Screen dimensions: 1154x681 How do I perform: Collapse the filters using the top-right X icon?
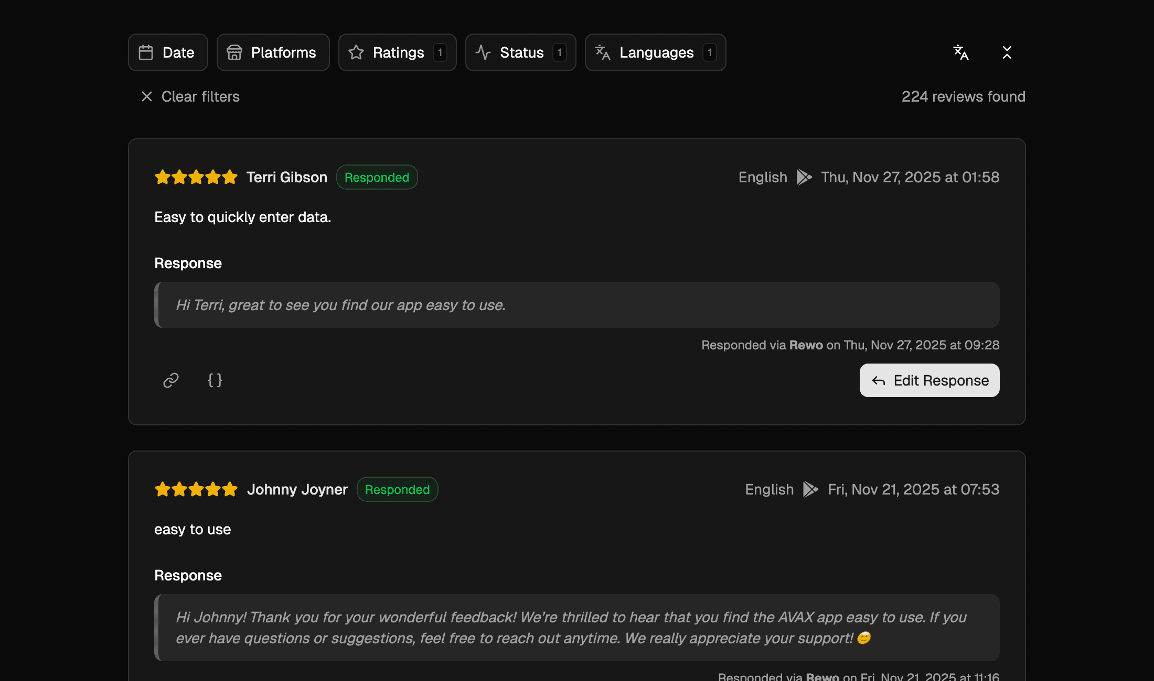[x=1007, y=52]
